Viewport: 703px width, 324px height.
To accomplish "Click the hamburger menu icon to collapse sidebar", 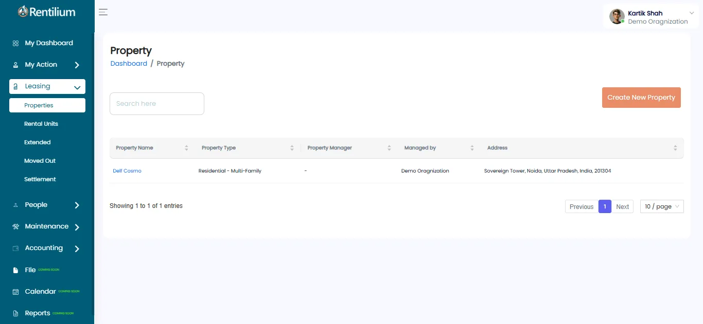I will click(103, 12).
